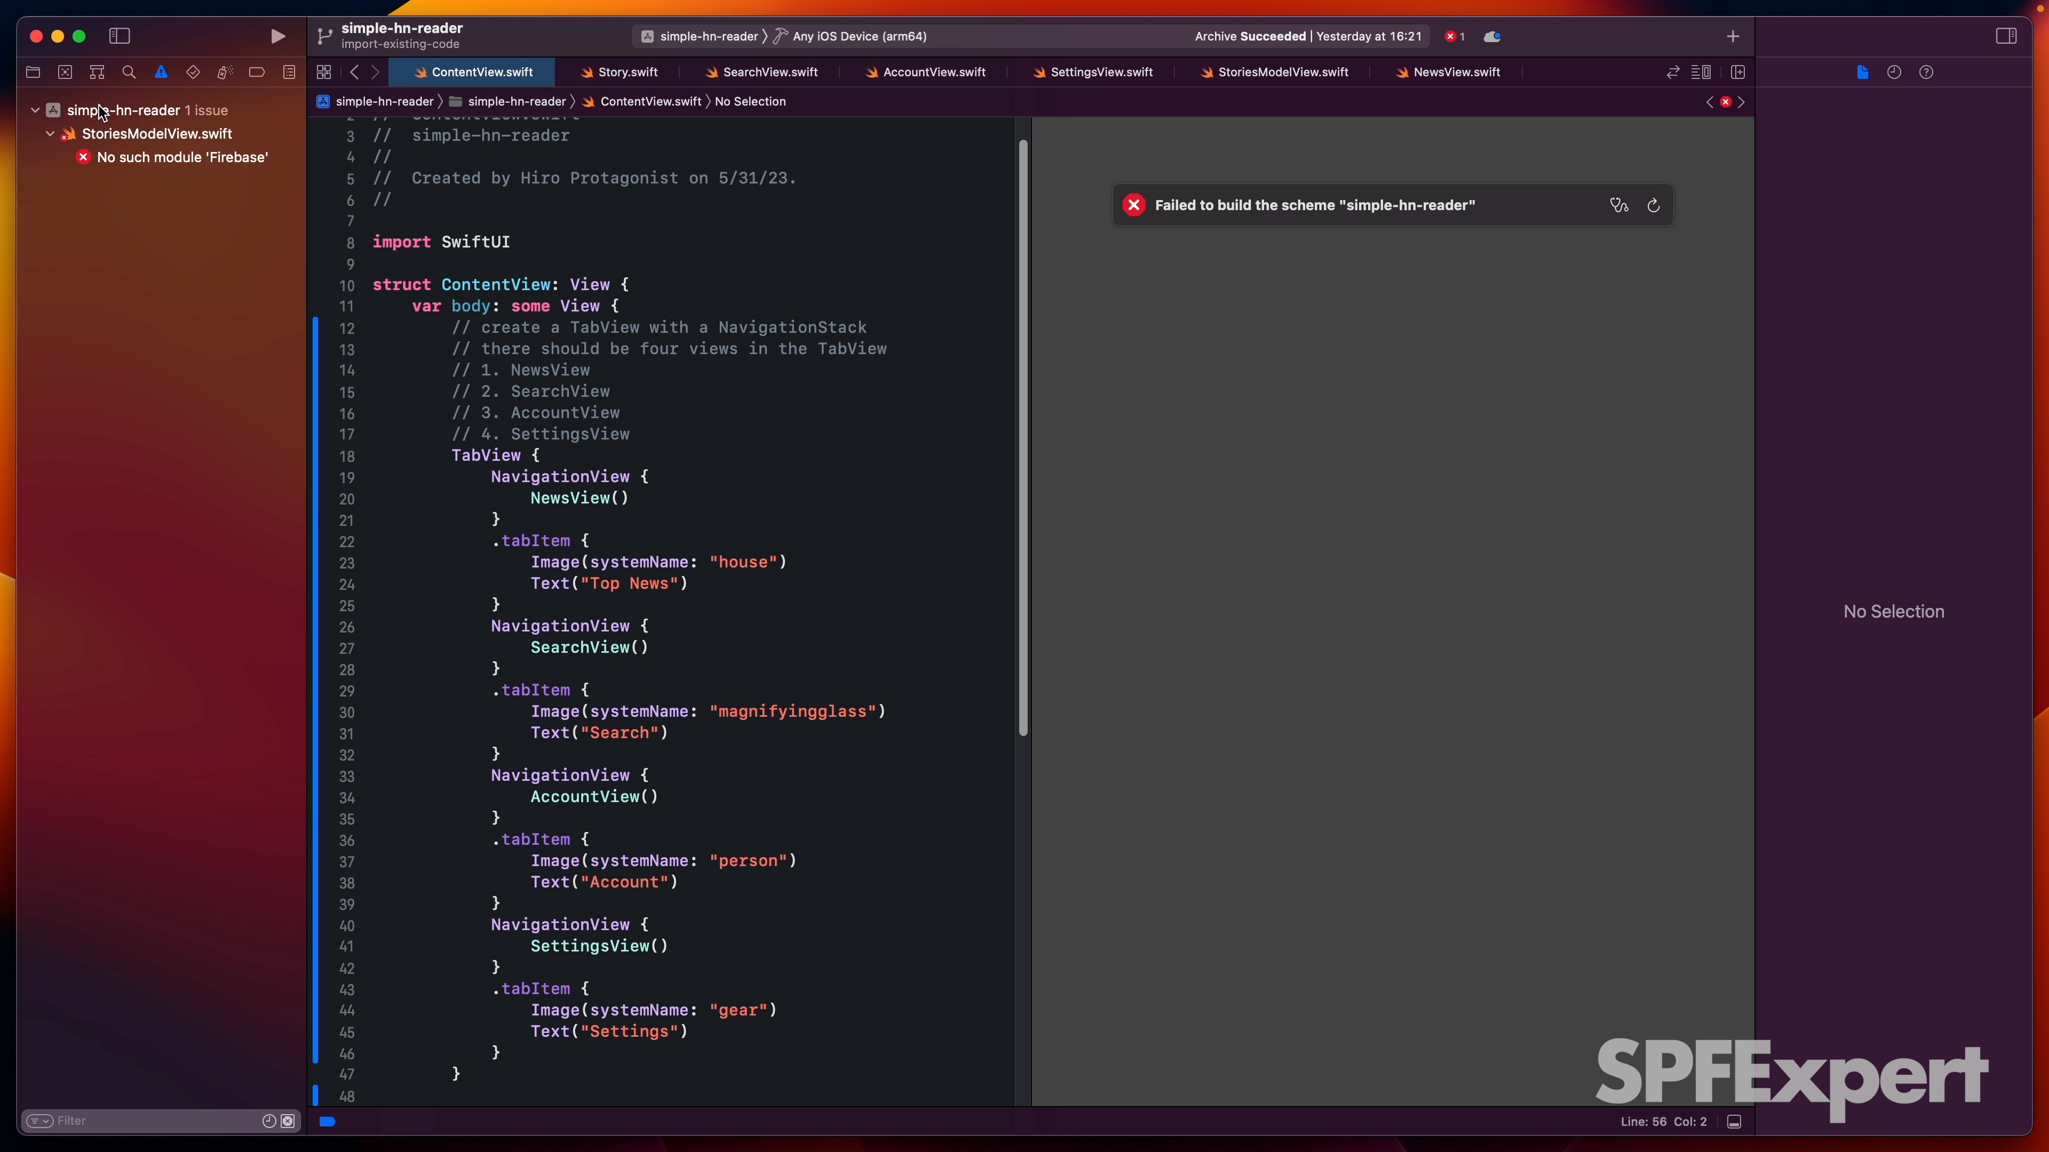Open the simple-hn-reader scheme selector

(700, 37)
